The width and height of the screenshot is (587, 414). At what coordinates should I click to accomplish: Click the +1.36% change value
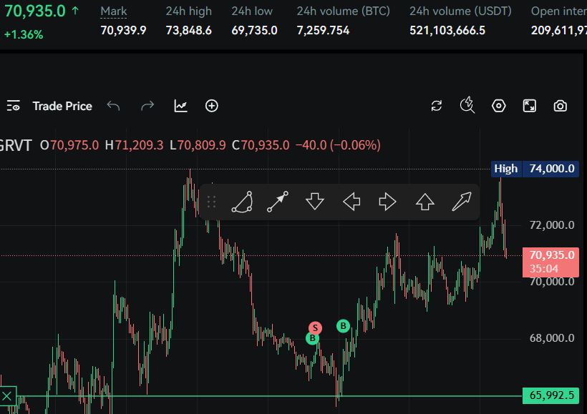point(24,35)
